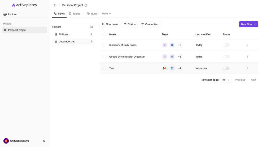Screen dimensions: 261x147
Task: Check the select-all checkbox in table header
Action: (x=104, y=34)
